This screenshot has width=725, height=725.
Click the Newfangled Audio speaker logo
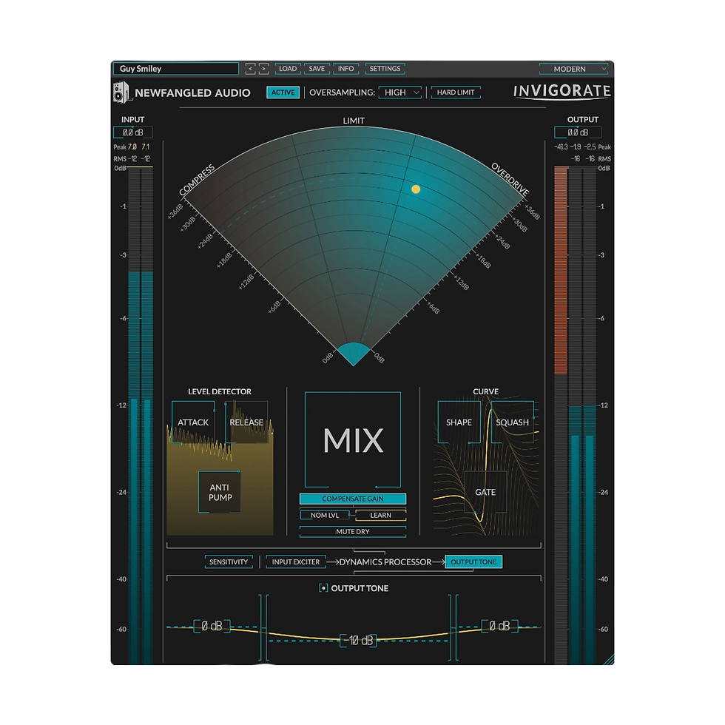[x=121, y=92]
